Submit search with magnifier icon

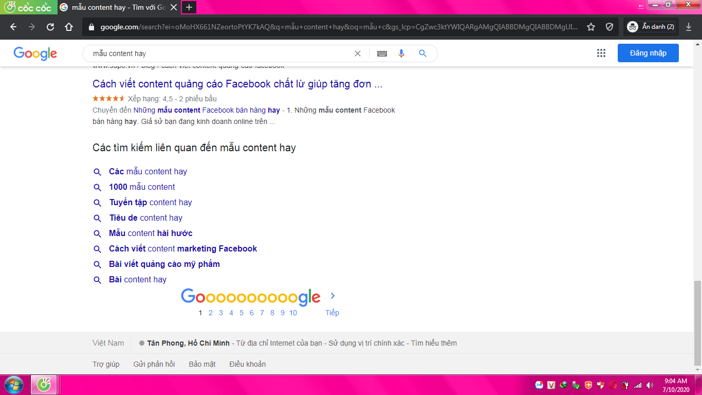coord(422,53)
